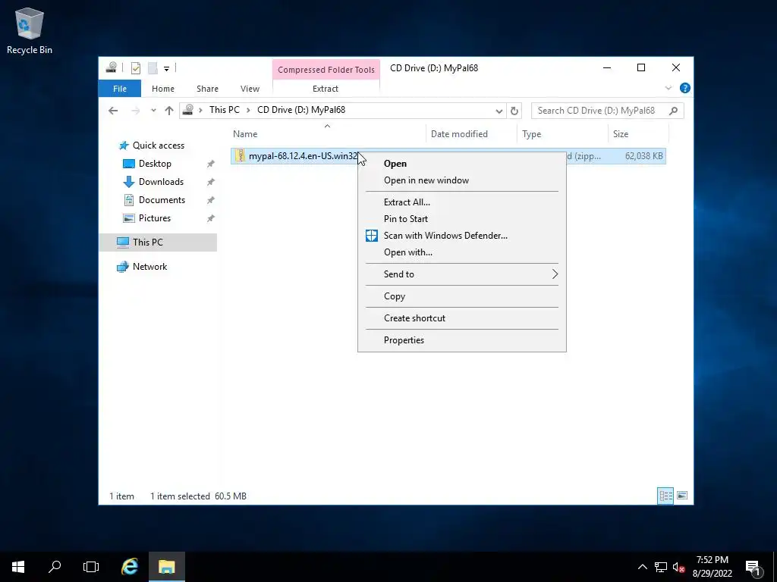Viewport: 777px width, 582px height.
Task: Select Quick access in navigation pane
Action: (x=158, y=145)
